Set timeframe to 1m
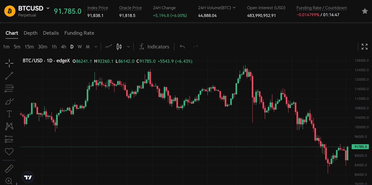 6,47
